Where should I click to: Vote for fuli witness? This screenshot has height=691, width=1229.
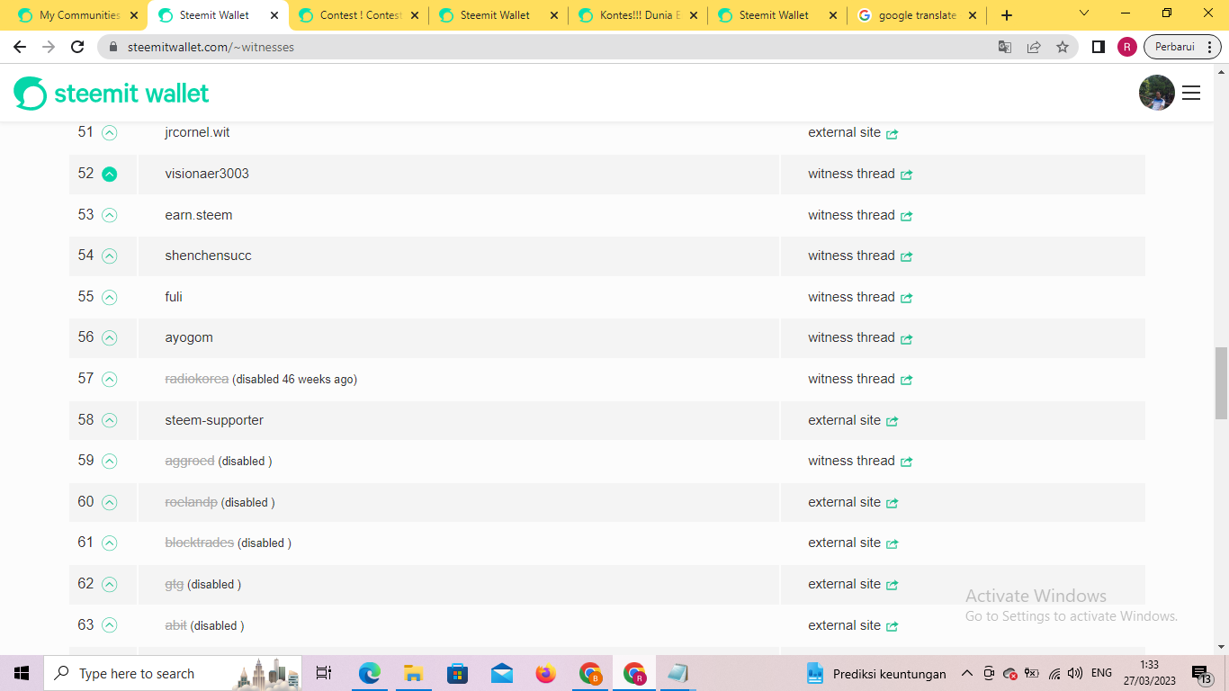(x=109, y=297)
